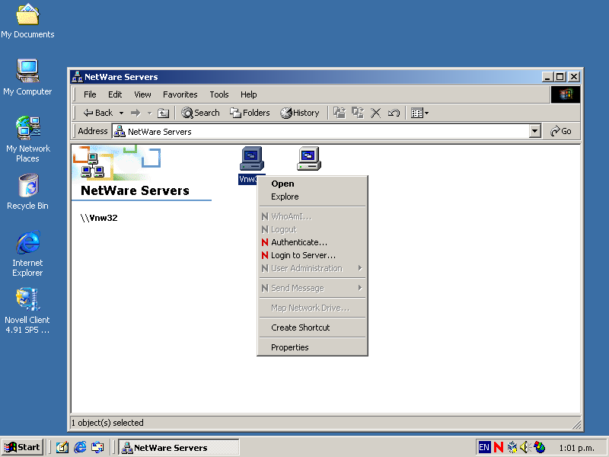
Task: Launch Outlook Express from quick launch
Action: (x=97, y=448)
